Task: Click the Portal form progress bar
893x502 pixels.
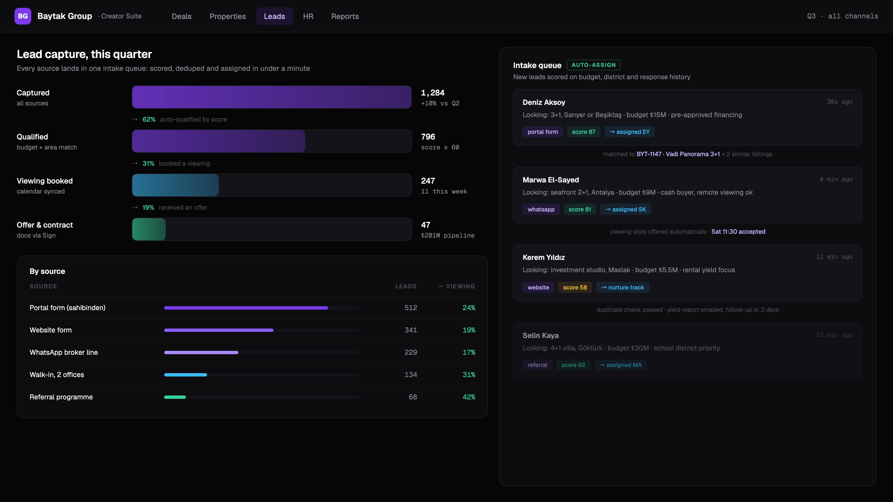Action: (x=261, y=308)
